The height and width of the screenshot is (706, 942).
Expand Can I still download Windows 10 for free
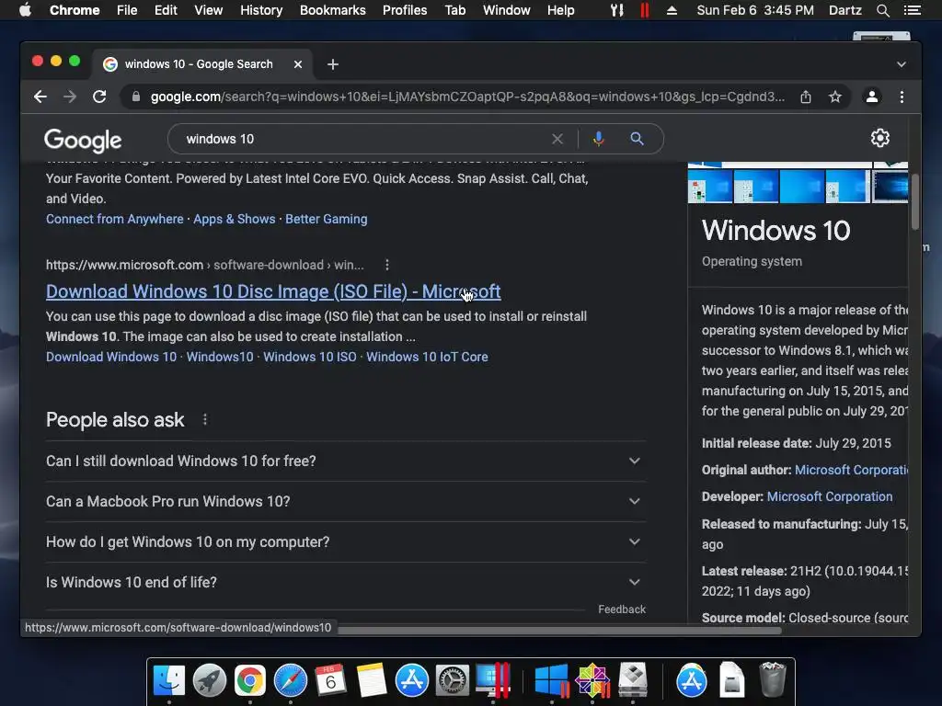346,461
